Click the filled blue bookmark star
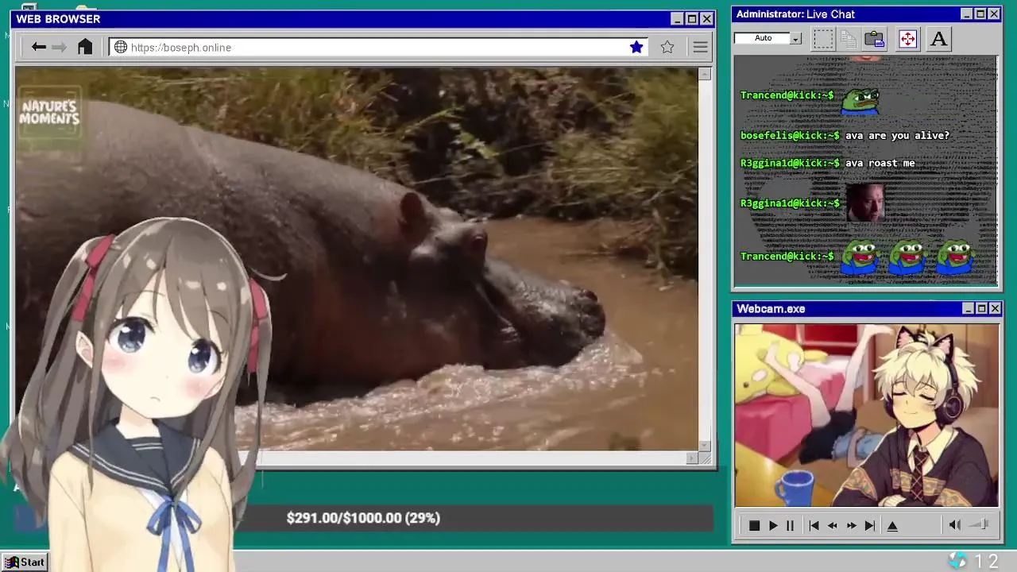 [x=636, y=48]
